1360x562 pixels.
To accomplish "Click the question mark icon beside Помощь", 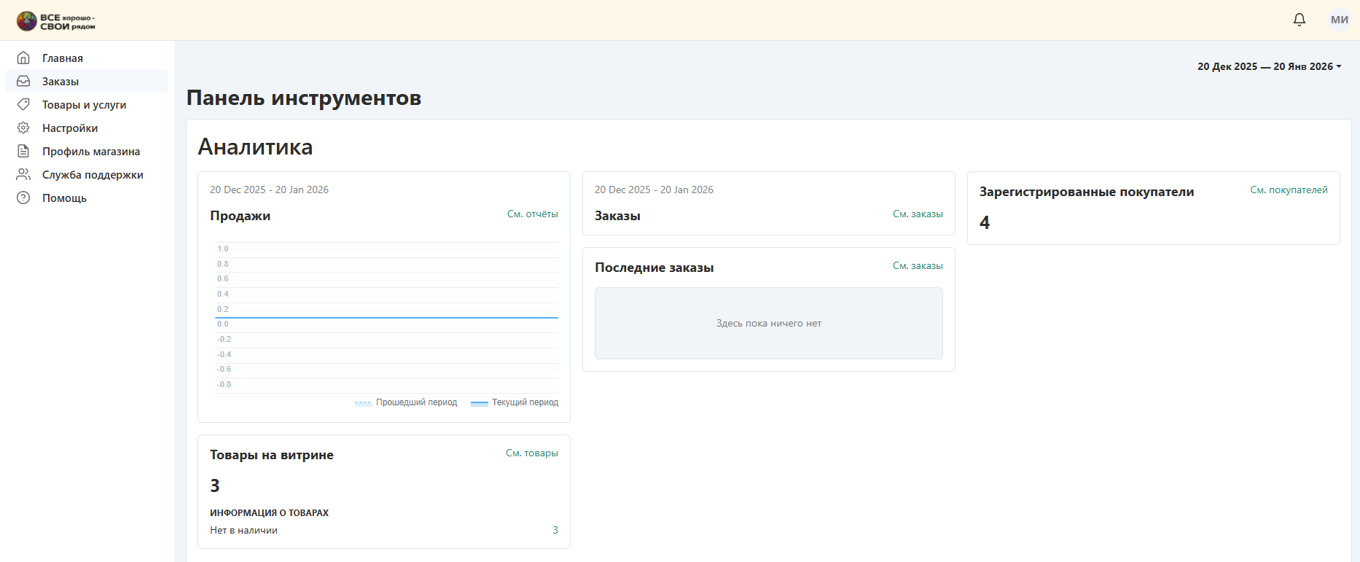I will click(x=23, y=198).
